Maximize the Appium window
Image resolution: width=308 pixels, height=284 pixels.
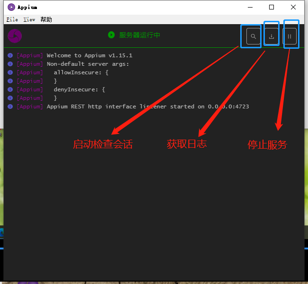[x=272, y=7]
